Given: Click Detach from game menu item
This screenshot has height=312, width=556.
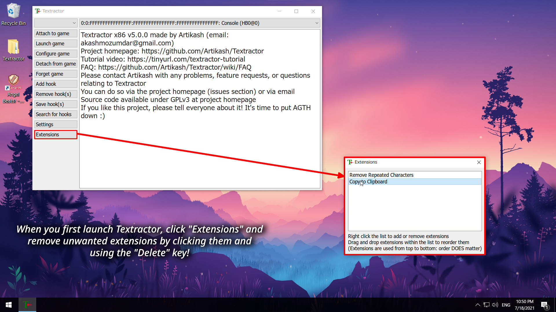Looking at the screenshot, I should pos(55,64).
